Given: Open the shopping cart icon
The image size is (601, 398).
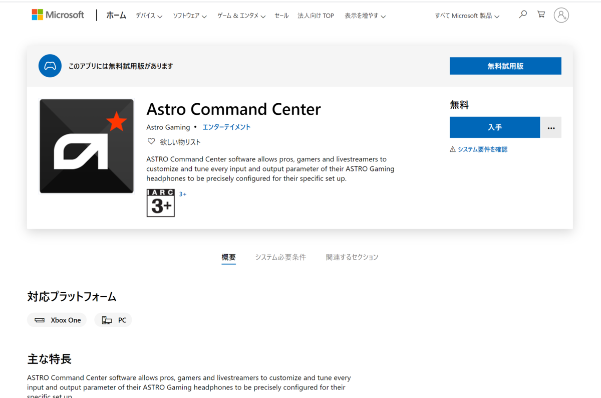Looking at the screenshot, I should click(541, 15).
